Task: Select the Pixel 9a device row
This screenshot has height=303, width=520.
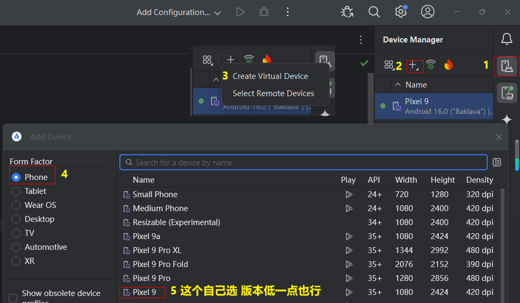Action: pos(310,236)
